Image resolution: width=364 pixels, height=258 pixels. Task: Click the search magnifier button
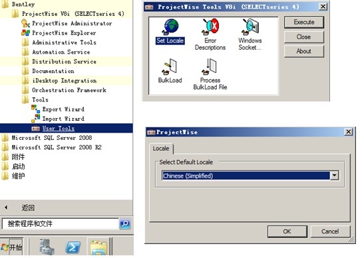coord(124,224)
